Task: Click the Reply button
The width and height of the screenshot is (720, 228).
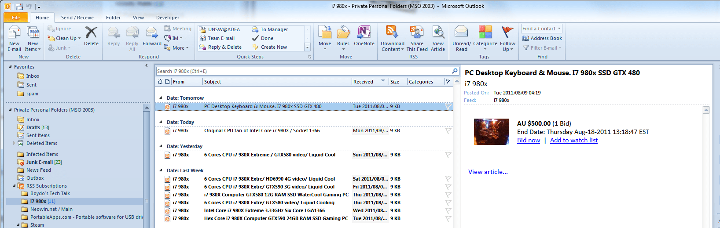Action: 114,36
